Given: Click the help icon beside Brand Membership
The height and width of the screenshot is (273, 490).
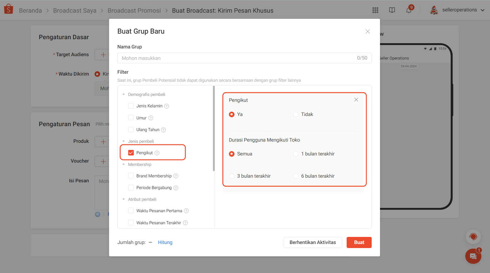Looking at the screenshot, I should 176,176.
